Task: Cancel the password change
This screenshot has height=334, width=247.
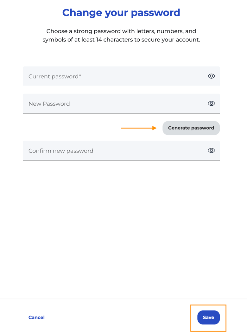Action: (36, 317)
